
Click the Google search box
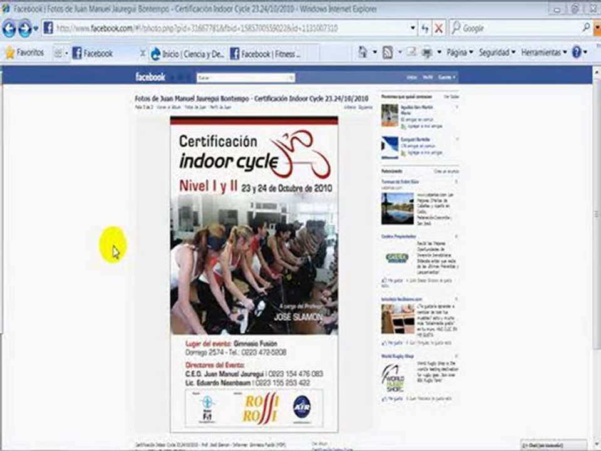pos(515,28)
